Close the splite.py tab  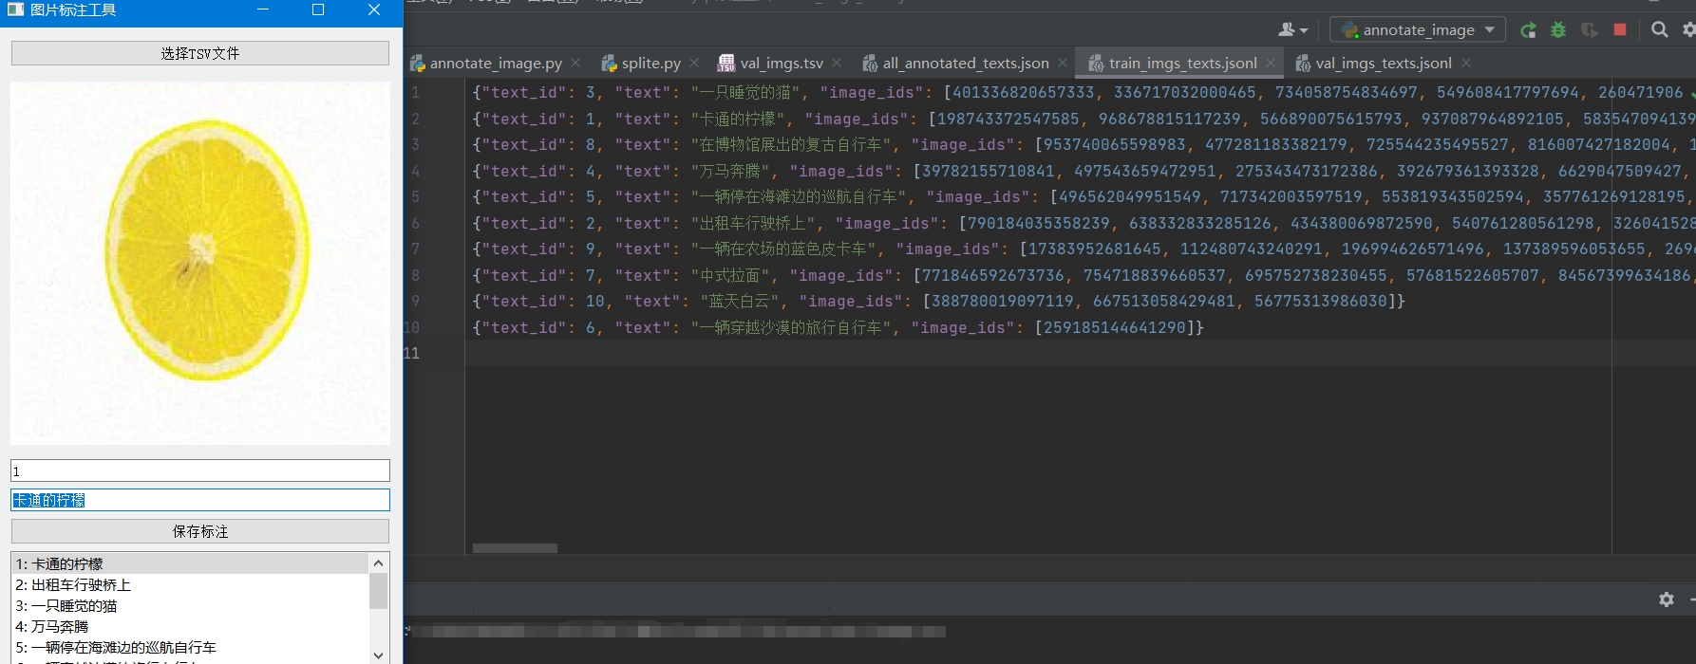[x=694, y=63]
